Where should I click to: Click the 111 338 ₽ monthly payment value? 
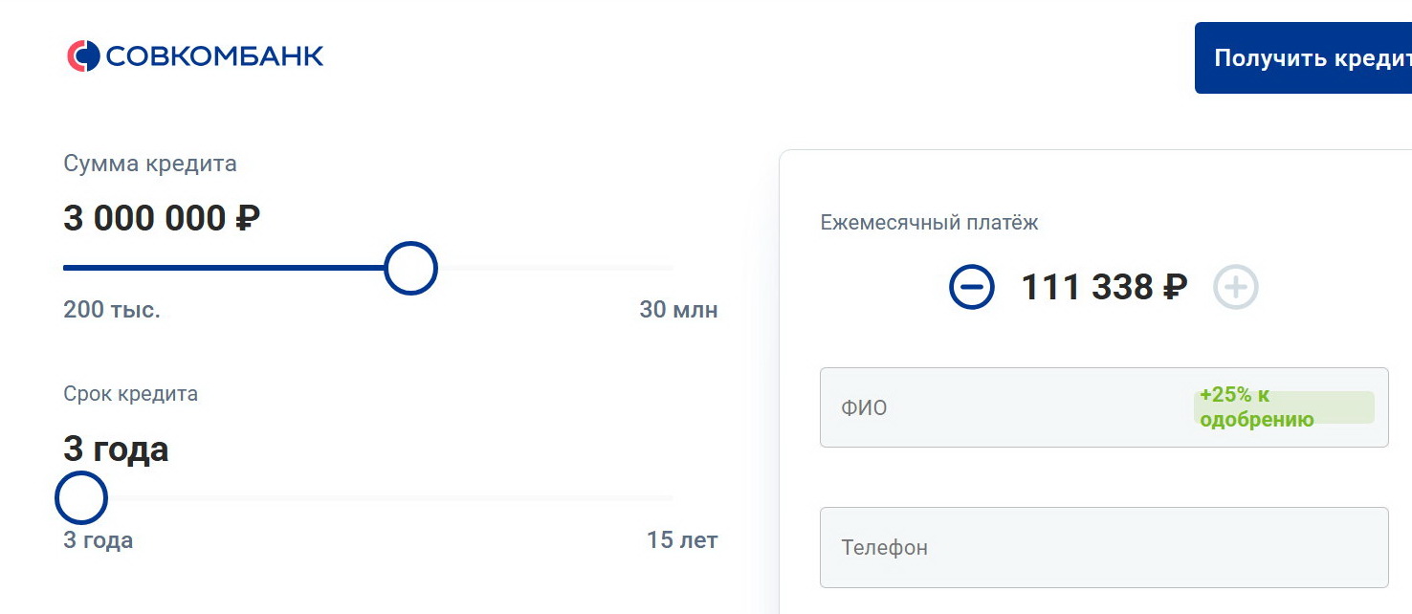click(x=1104, y=287)
